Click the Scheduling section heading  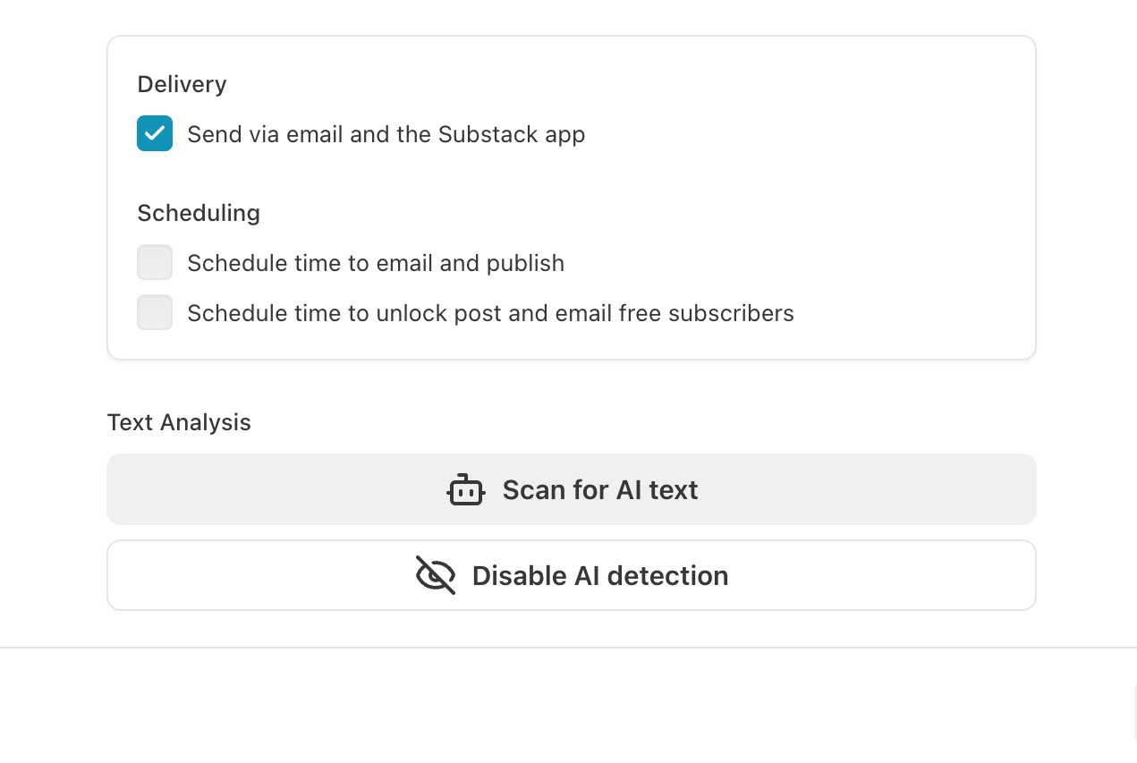pos(199,213)
